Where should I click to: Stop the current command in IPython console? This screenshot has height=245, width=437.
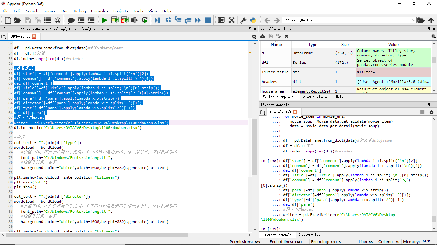tap(422, 112)
